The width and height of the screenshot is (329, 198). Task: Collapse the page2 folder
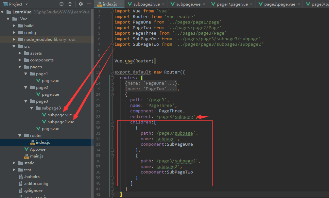click(26, 88)
